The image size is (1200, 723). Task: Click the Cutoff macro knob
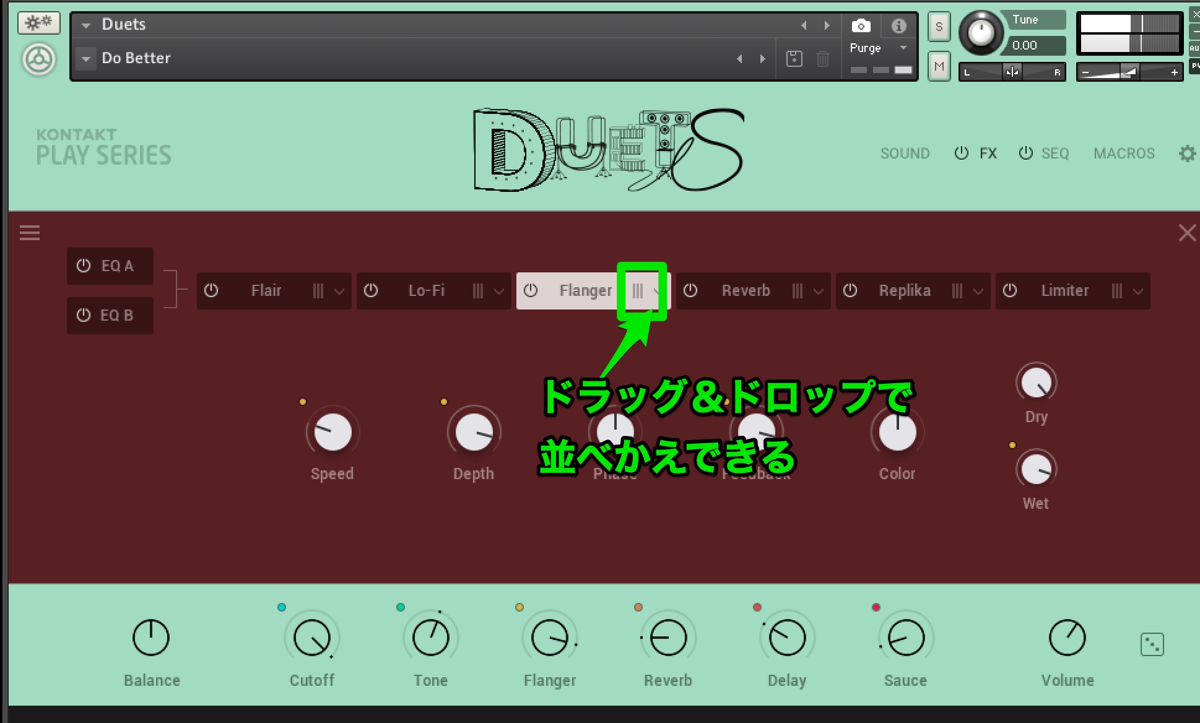(311, 638)
